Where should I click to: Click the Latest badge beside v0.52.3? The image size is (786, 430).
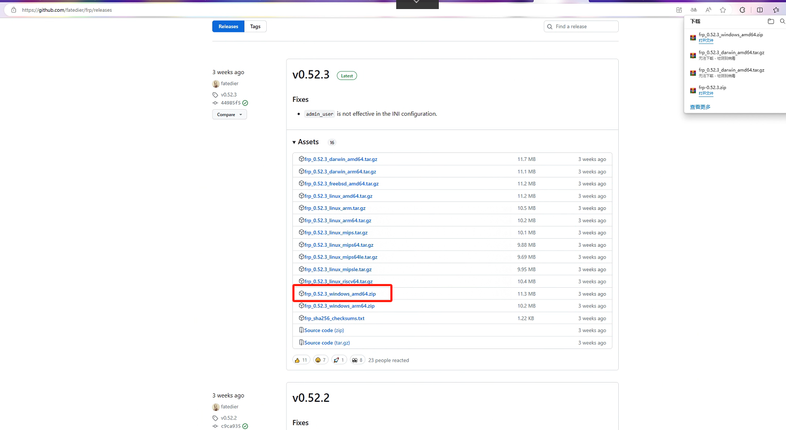347,76
